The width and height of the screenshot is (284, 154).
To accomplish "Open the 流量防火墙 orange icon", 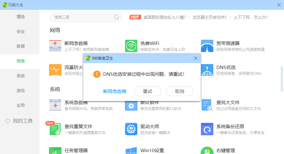I will click(x=55, y=70).
